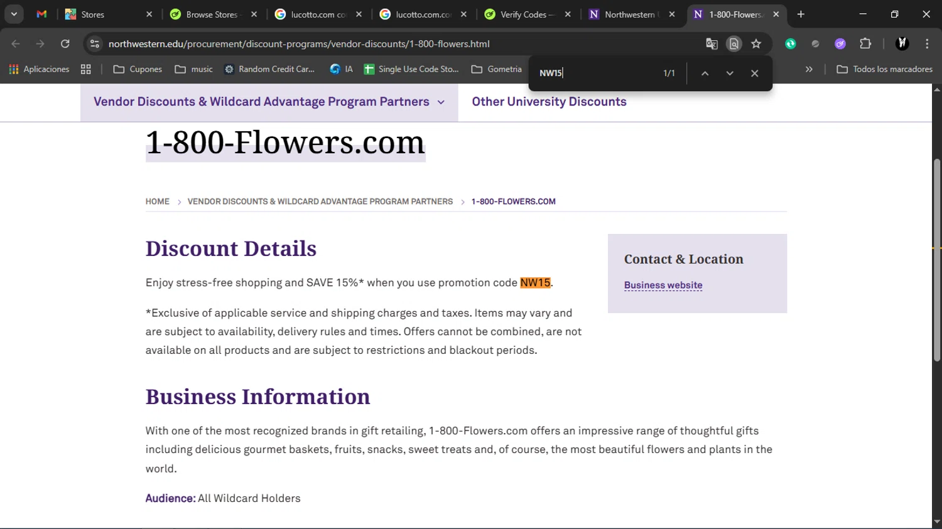Go forward to next page
The image size is (942, 529).
point(40,43)
